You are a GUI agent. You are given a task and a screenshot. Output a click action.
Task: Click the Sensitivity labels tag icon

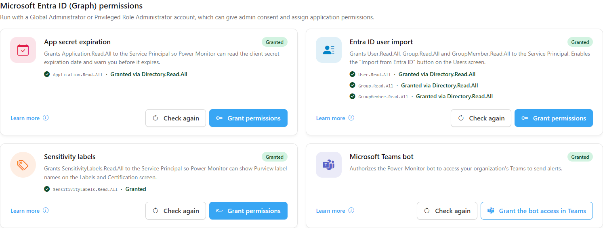coord(23,165)
